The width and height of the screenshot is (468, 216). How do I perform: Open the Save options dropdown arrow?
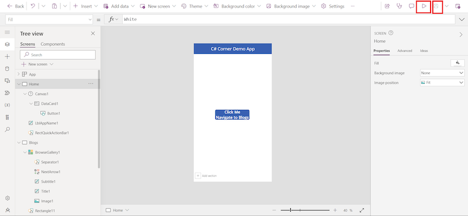pos(447,6)
